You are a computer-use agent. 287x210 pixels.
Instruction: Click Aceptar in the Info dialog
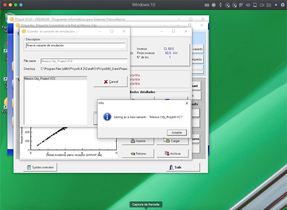point(177,133)
